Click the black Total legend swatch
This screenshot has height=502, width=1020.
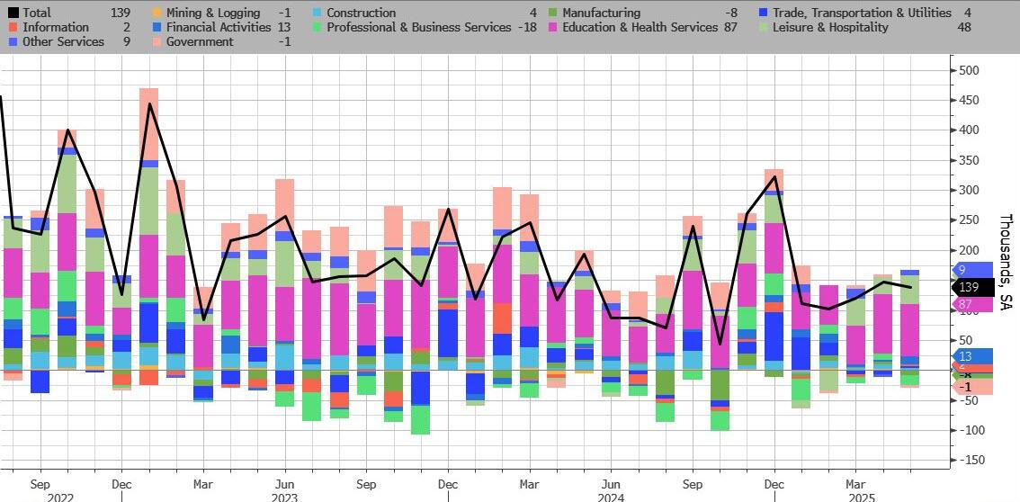click(13, 13)
